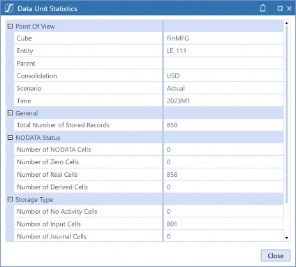This screenshot has width=296, height=267.
Task: Collapse the General section
Action: [x=10, y=113]
